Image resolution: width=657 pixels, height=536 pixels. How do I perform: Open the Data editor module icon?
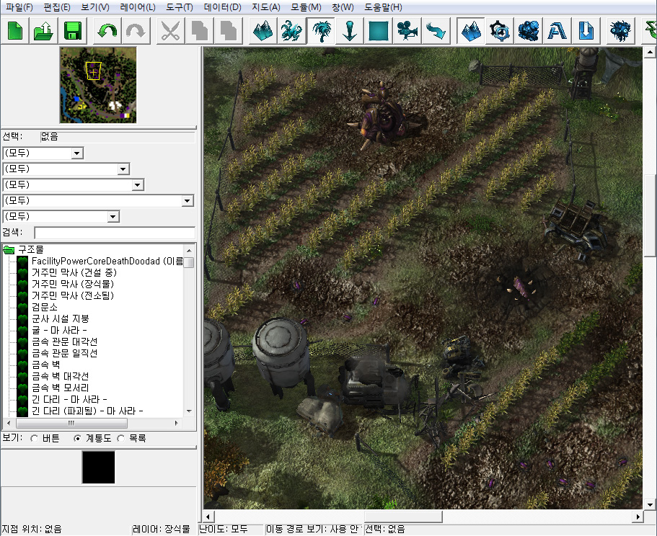pos(528,31)
